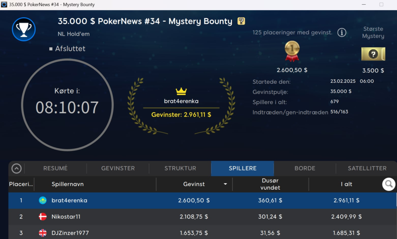Sort by the I alt column header
The height and width of the screenshot is (239, 397).
346,184
